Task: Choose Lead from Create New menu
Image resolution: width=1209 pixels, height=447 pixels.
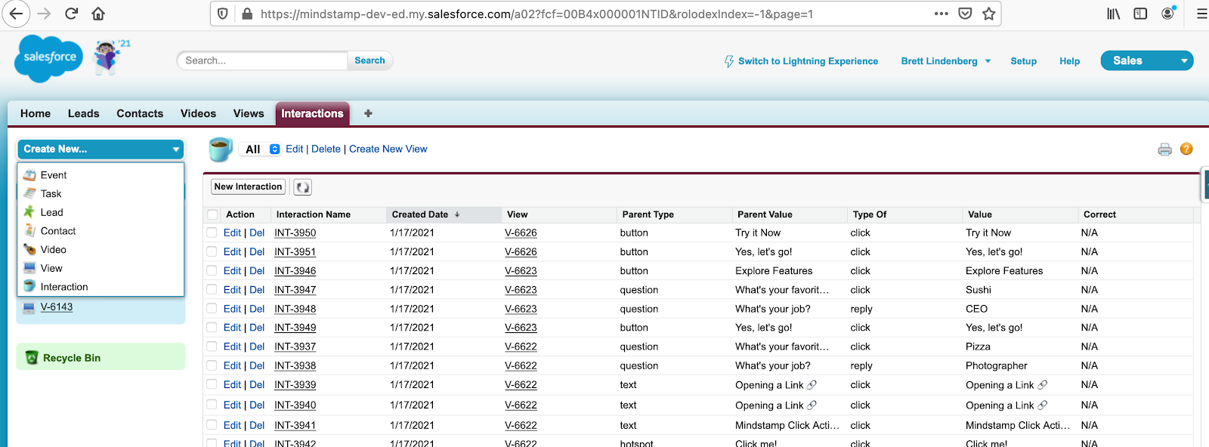Action: (x=52, y=212)
